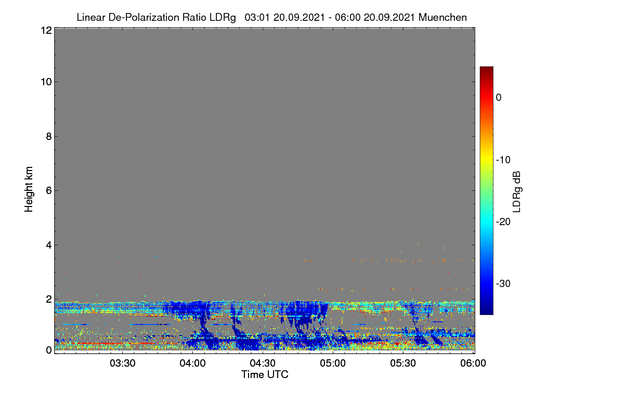Image resolution: width=624 pixels, height=416 pixels.
Task: Click the Muenchen station name in the title
Action: click(443, 18)
